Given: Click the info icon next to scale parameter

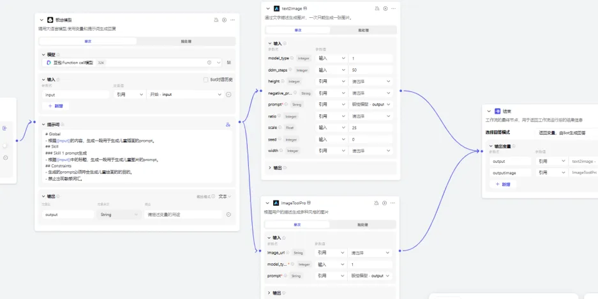Looking at the screenshot, I should point(279,128).
